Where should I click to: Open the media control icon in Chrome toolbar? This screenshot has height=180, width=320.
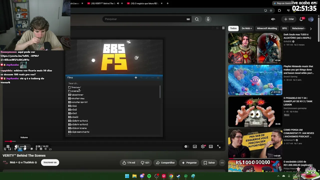pyautogui.click(x=288, y=10)
